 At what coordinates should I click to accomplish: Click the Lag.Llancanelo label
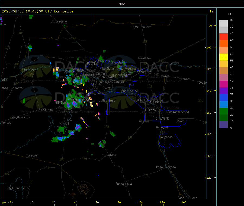coord(17,188)
